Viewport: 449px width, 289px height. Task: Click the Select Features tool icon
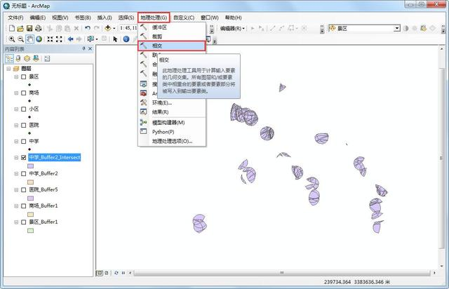pos(91,39)
